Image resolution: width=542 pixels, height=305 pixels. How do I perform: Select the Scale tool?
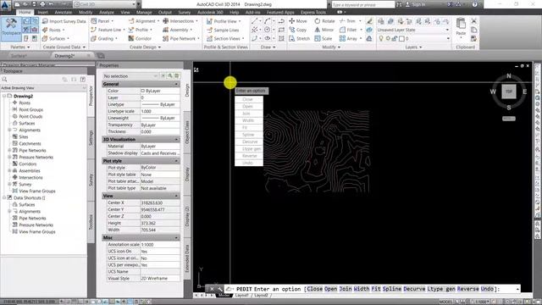324,39
